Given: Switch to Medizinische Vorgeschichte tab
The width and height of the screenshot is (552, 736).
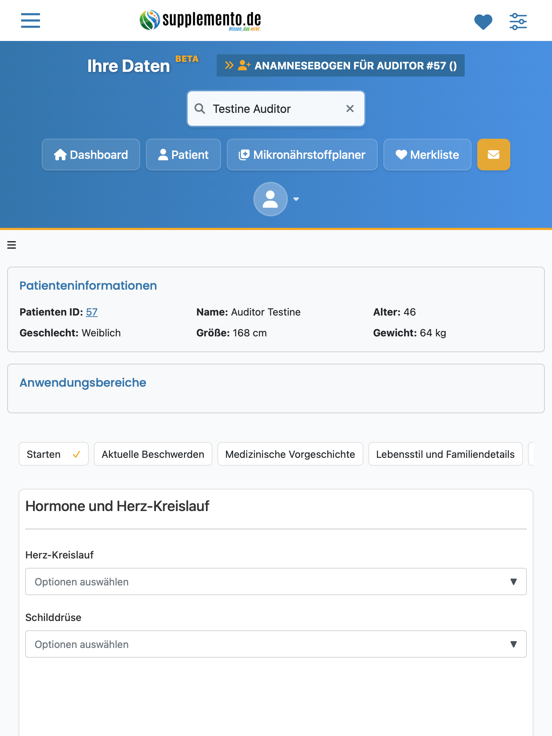Looking at the screenshot, I should (x=290, y=454).
